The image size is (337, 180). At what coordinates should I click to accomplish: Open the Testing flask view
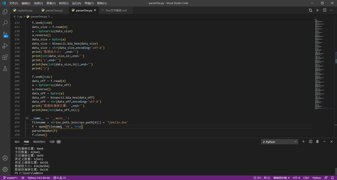tap(5, 68)
